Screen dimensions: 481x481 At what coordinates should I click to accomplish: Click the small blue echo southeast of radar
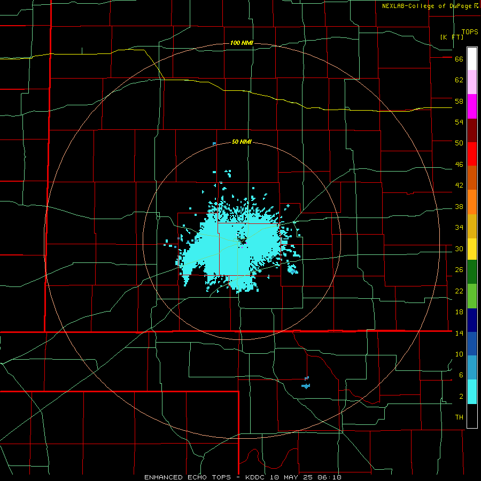(x=306, y=385)
